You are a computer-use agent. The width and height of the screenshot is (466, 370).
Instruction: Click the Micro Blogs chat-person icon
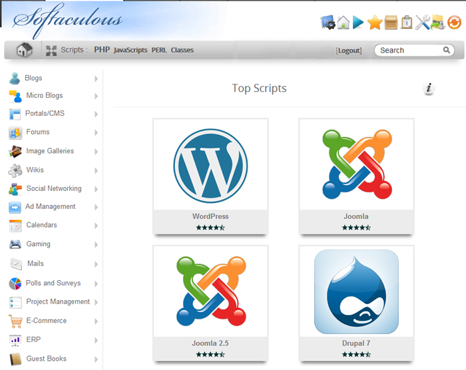(15, 96)
